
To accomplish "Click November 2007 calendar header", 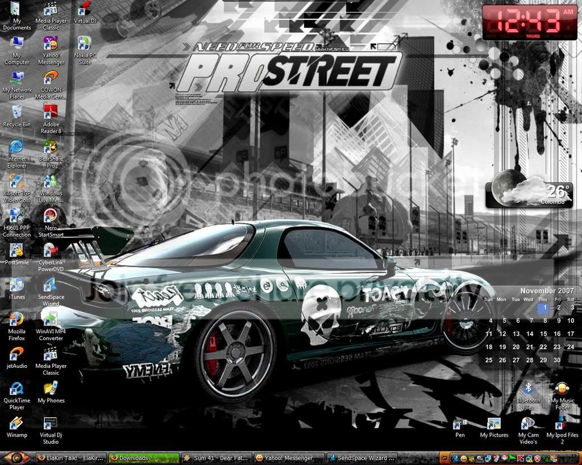I will tap(547, 291).
